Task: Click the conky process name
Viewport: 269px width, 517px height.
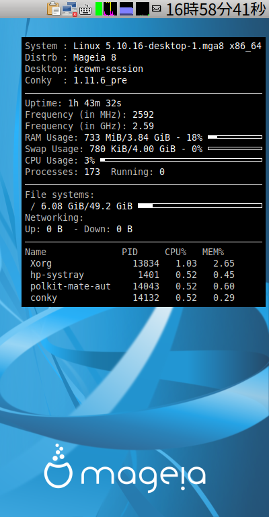Action: (44, 298)
